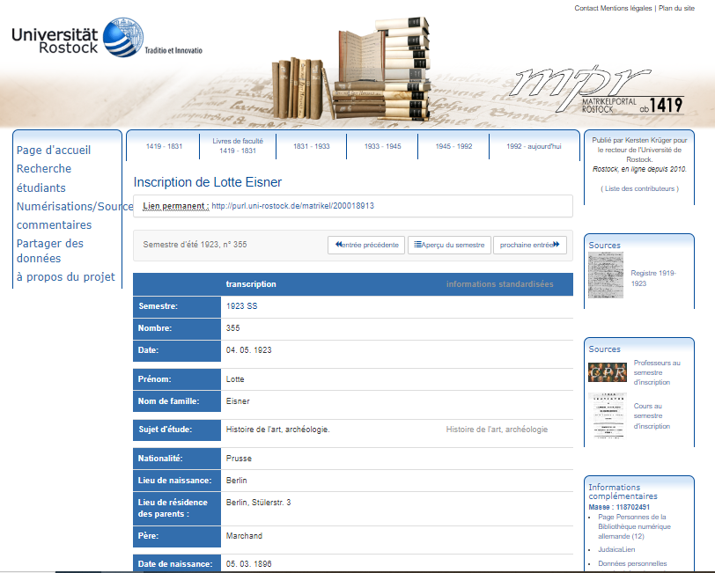This screenshot has height=573, width=715.
Task: Click the Nationalité value Prusse
Action: 239,459
